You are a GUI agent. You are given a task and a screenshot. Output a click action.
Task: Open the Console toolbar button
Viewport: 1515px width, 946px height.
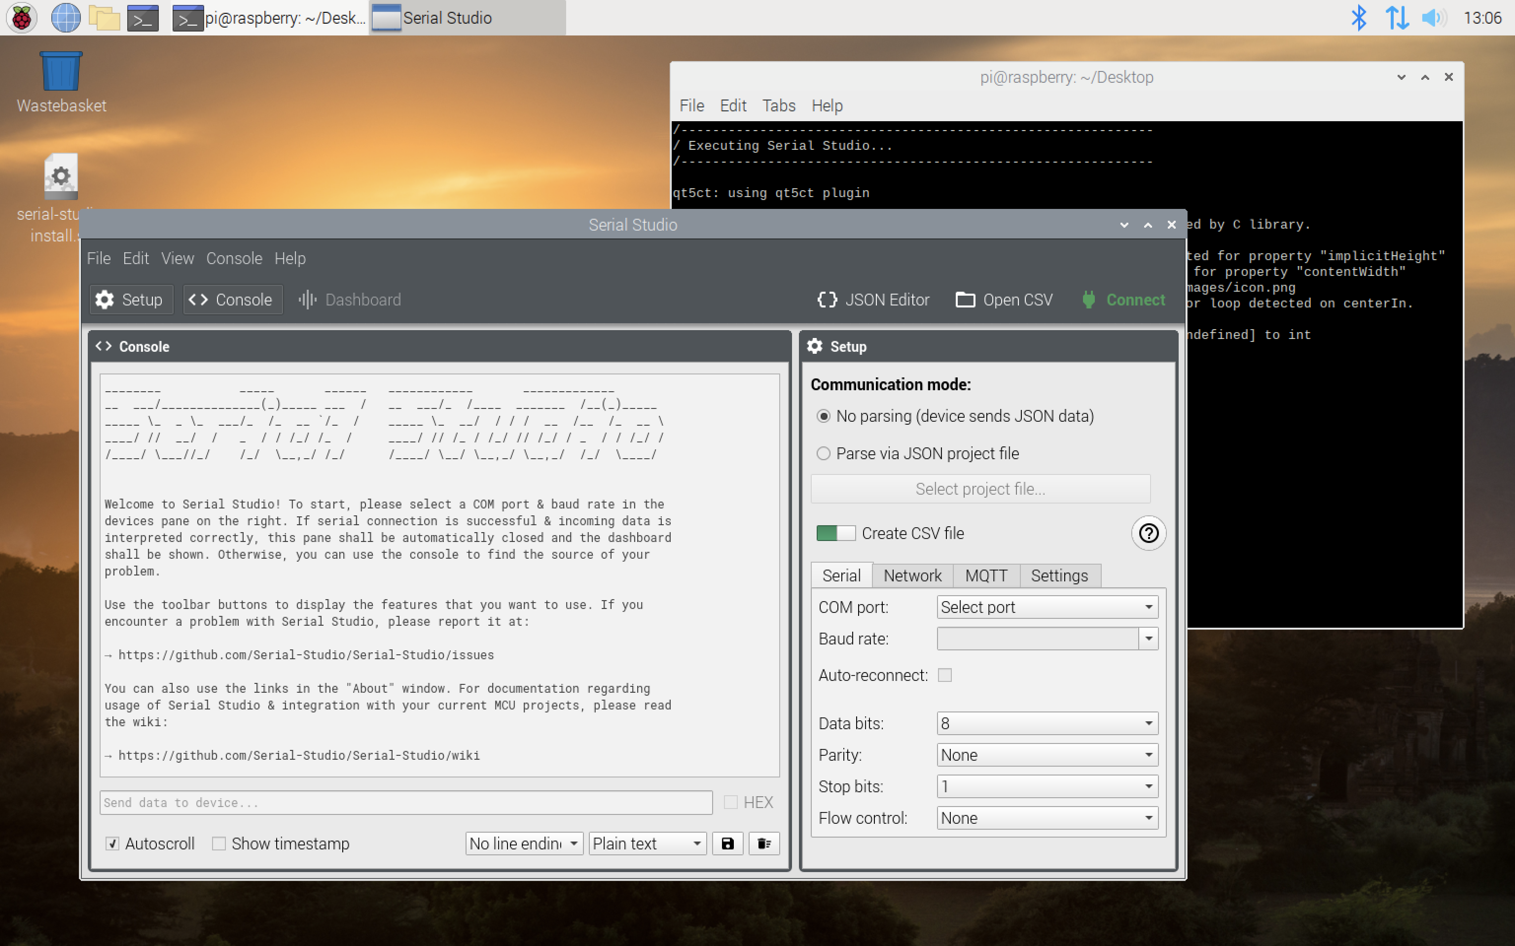232,300
